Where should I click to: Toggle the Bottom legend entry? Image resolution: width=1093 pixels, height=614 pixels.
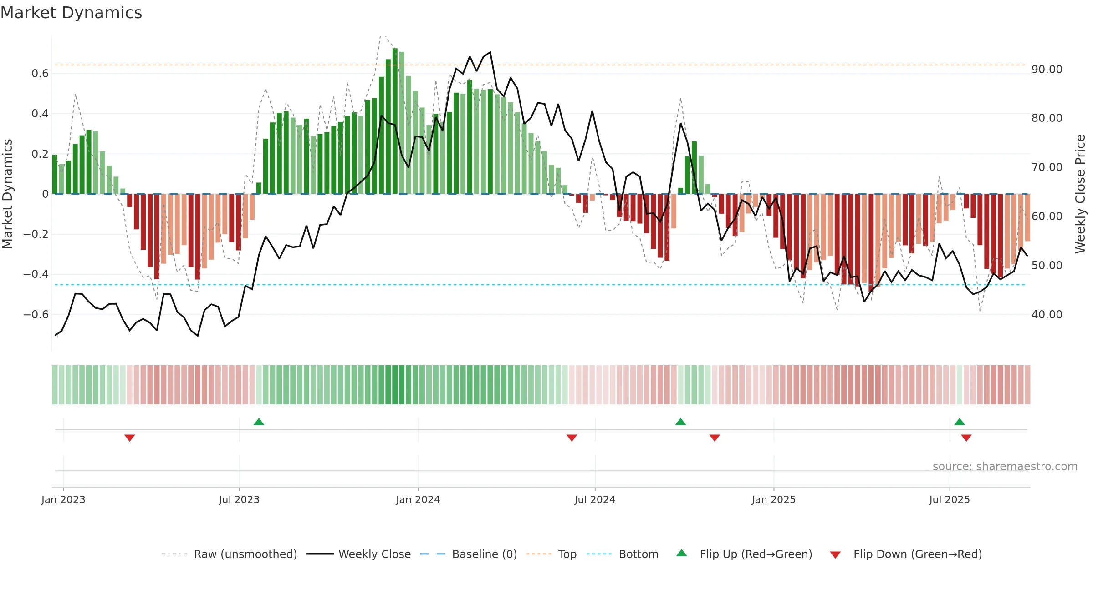623,554
